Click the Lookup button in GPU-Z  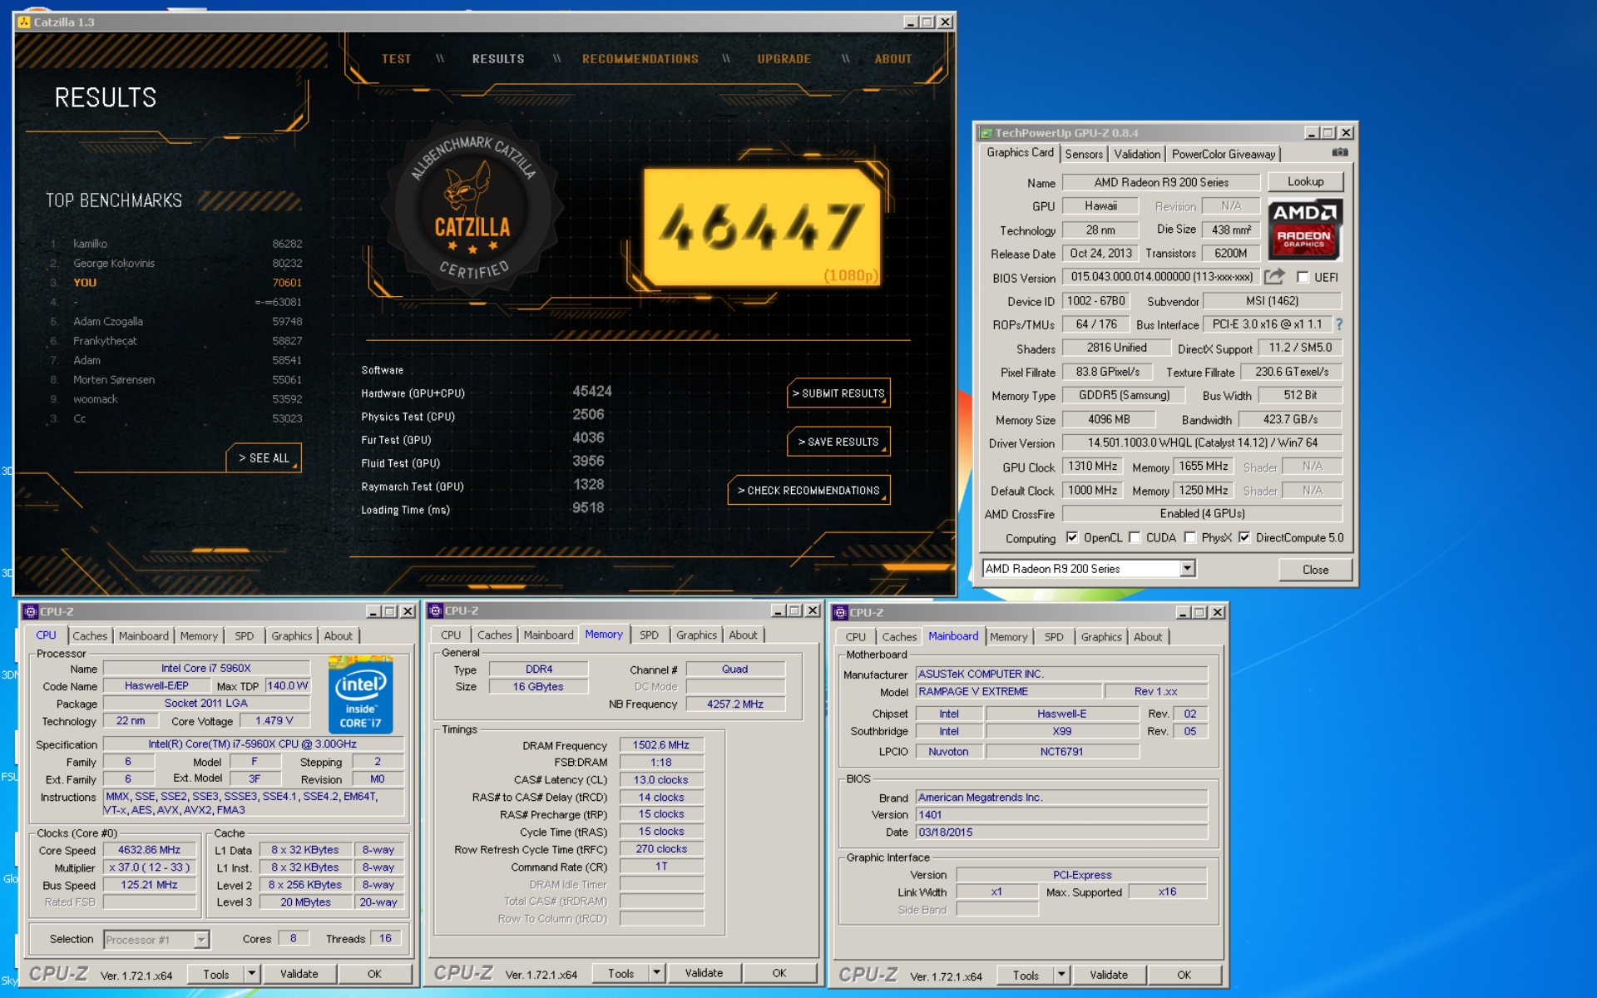1305,181
